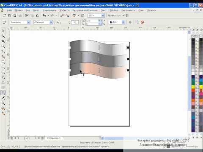Select the Rectangle tool
203x152 pixels.
click(x=3, y=62)
